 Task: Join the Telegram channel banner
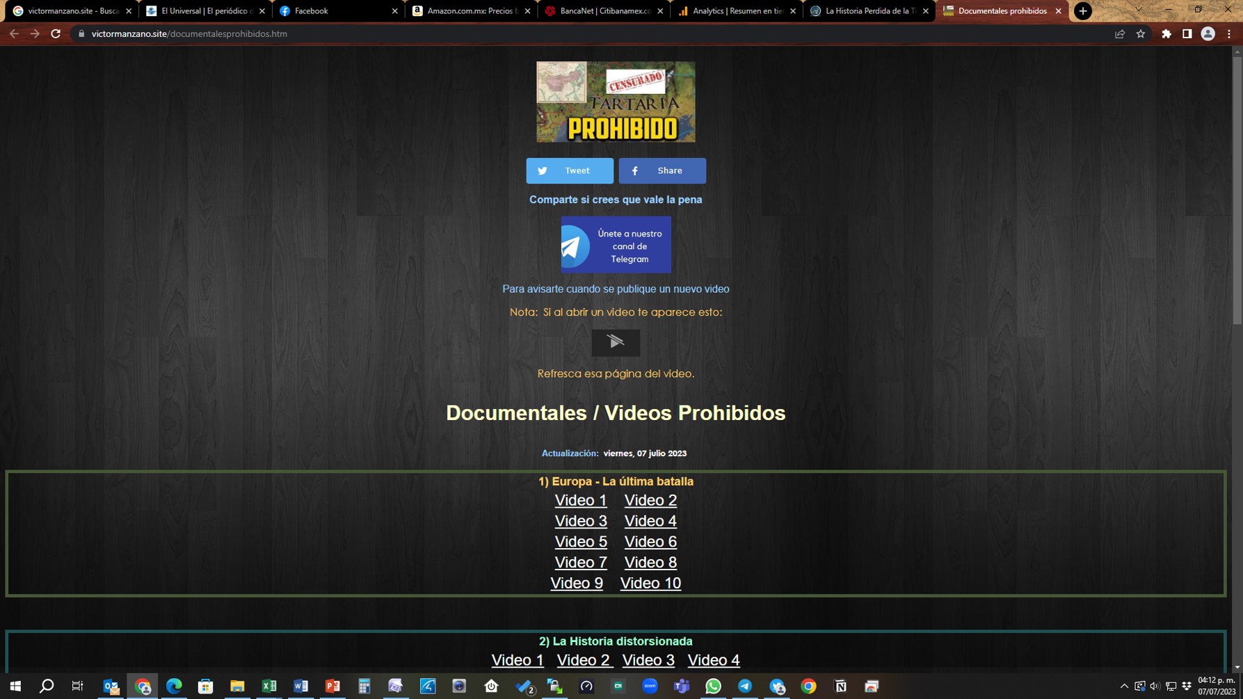click(x=616, y=245)
